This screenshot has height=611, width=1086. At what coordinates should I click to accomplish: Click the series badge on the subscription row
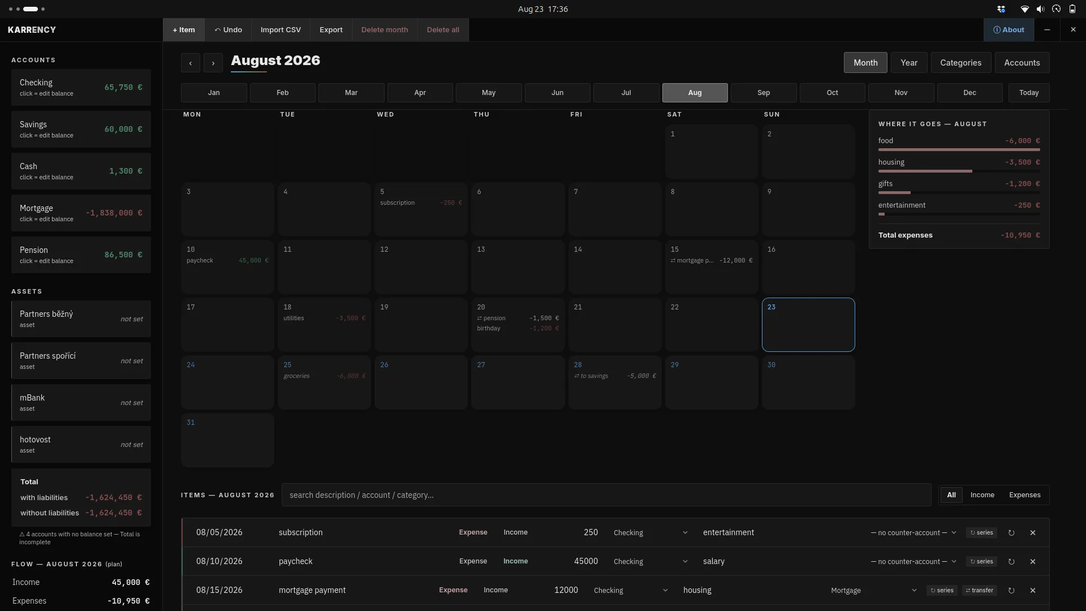[981, 533]
